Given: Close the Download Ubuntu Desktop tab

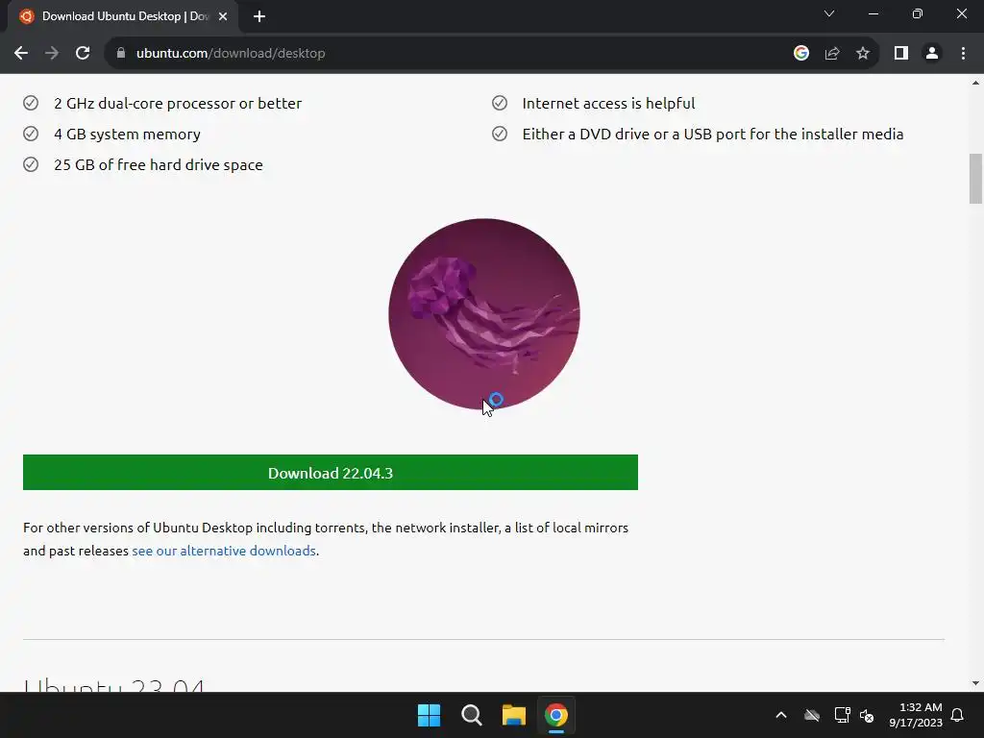Looking at the screenshot, I should pyautogui.click(x=223, y=17).
